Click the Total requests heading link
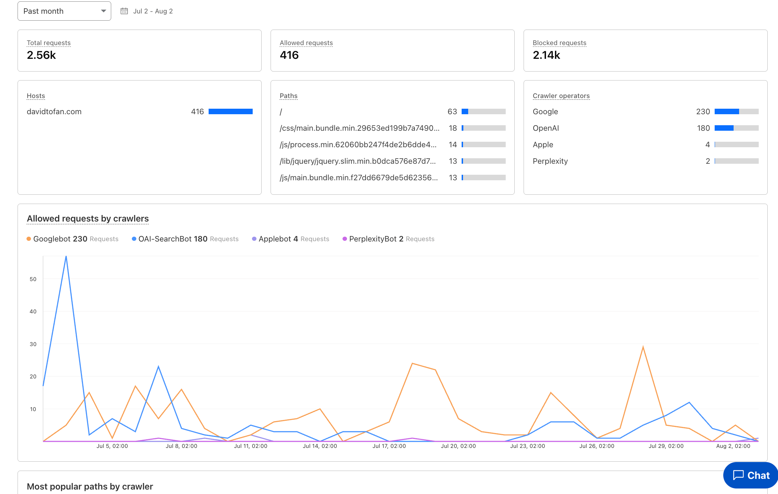The height and width of the screenshot is (494, 778). click(49, 43)
